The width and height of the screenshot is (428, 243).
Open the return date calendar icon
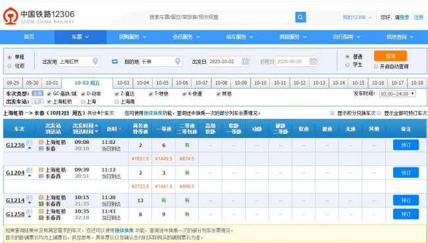313,61
